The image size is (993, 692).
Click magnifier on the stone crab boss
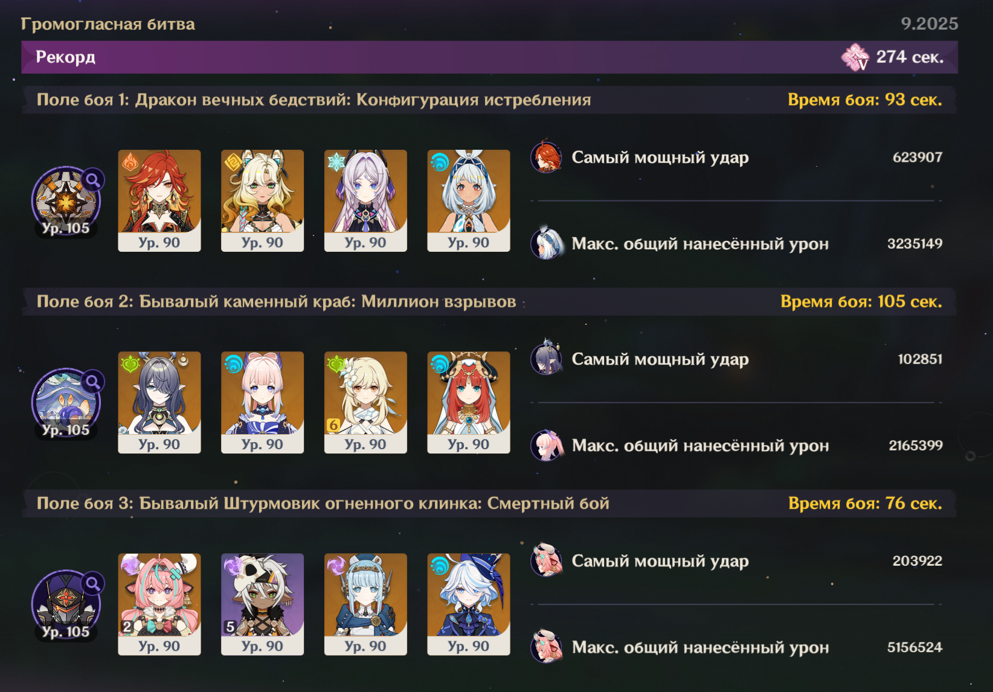click(92, 382)
